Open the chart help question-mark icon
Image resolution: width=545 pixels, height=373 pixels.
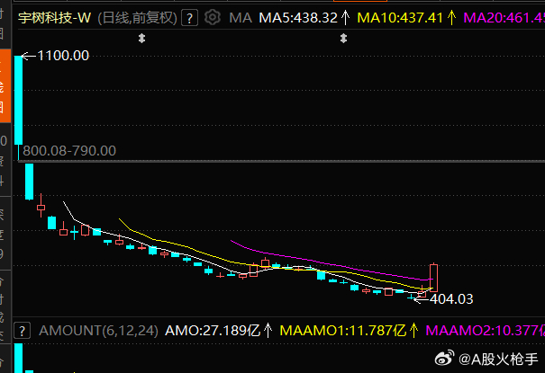[x=190, y=18]
